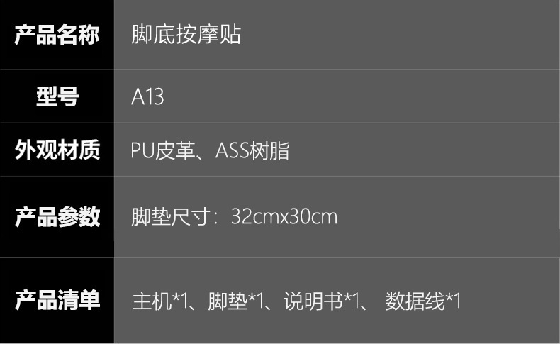Click empty area of product list row

point(510,301)
